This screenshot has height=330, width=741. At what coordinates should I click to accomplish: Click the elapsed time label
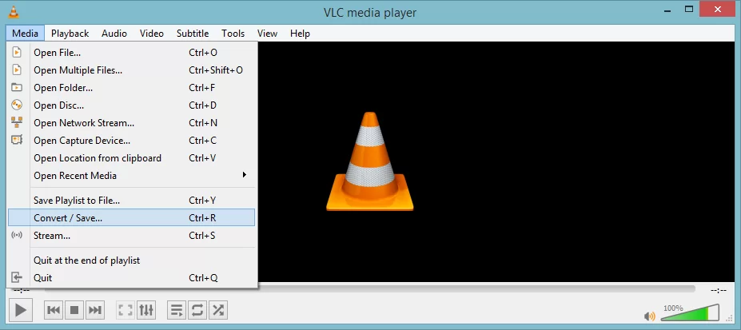coord(22,290)
